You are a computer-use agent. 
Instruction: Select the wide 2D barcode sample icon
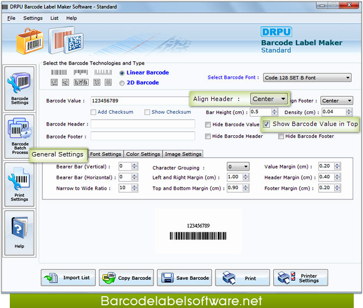tap(81, 82)
